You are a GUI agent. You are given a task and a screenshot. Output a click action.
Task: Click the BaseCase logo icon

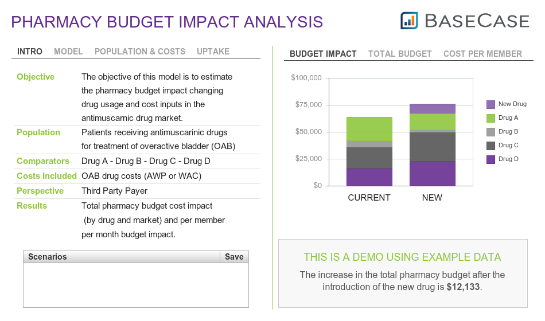409,21
